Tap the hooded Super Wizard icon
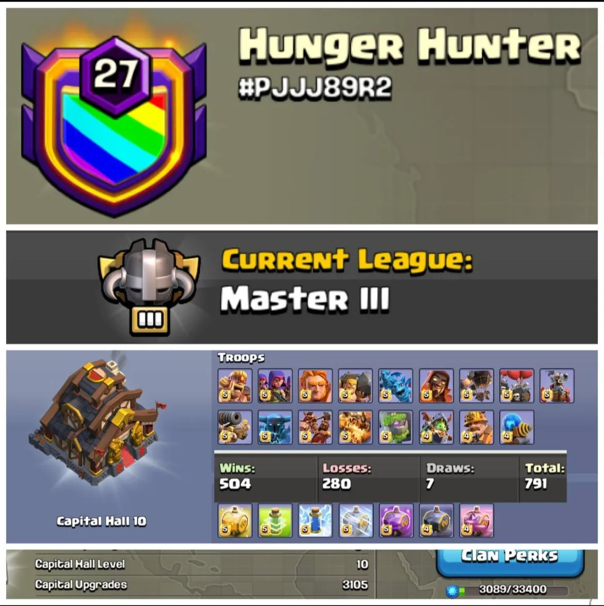Screen dimensions: 604x606 (436, 386)
